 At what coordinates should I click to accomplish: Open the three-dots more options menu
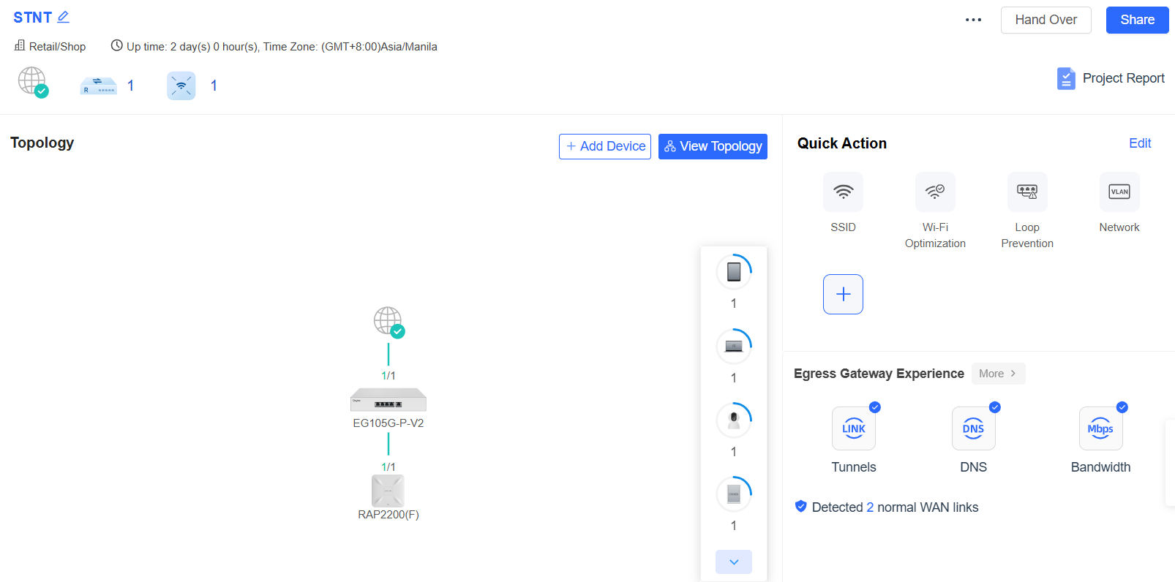pos(973,20)
